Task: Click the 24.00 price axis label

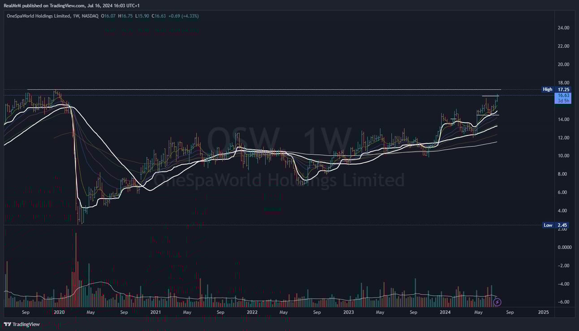Action: coord(563,28)
